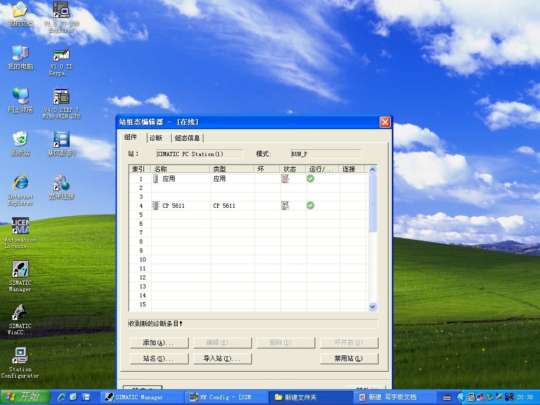The width and height of the screenshot is (540, 405).
Task: Switch to 新建文件夹 taskbar window
Action: tap(310, 398)
